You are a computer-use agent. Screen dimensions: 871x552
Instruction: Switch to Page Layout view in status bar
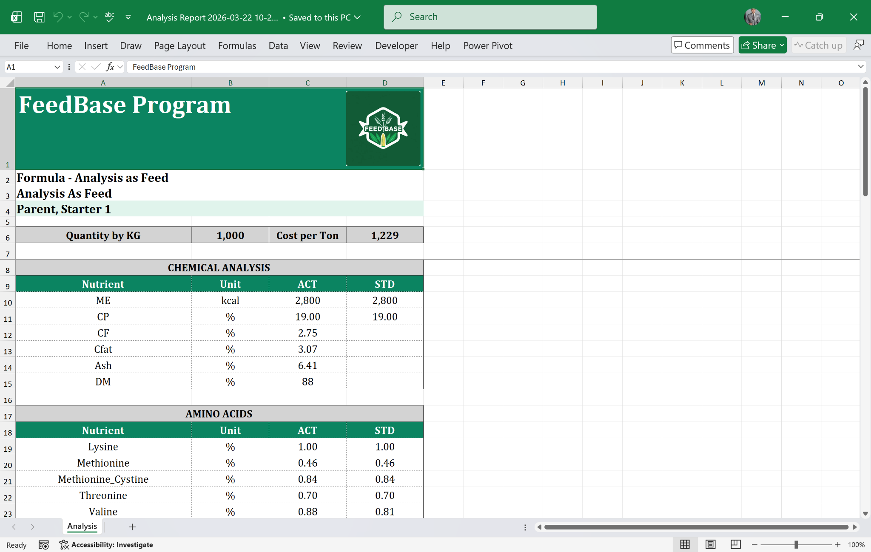click(710, 544)
